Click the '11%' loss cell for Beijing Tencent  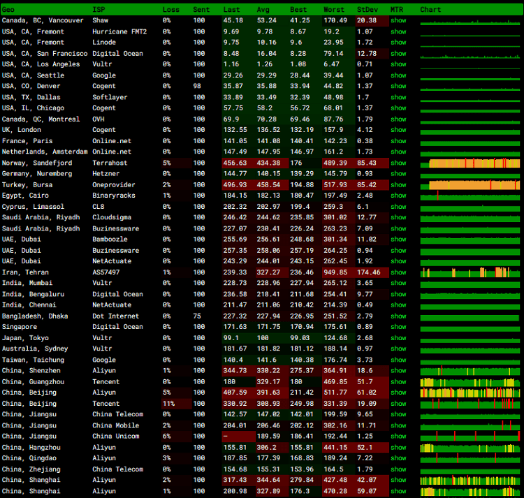[169, 404]
